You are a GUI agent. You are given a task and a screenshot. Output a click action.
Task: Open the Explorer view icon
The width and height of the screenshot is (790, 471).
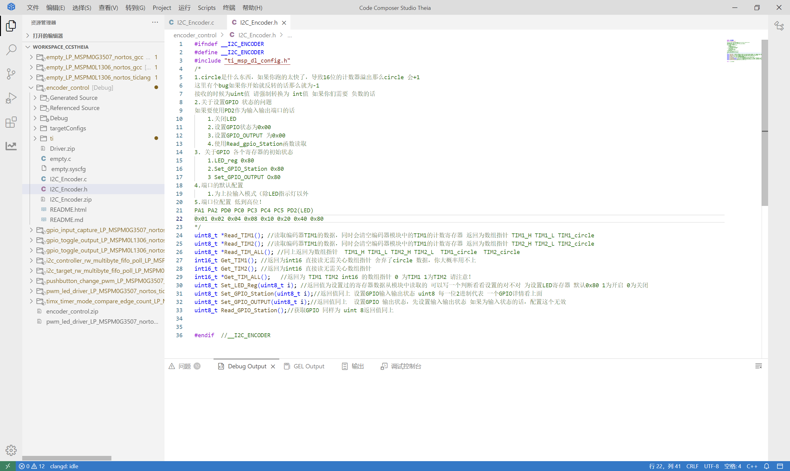(x=11, y=26)
